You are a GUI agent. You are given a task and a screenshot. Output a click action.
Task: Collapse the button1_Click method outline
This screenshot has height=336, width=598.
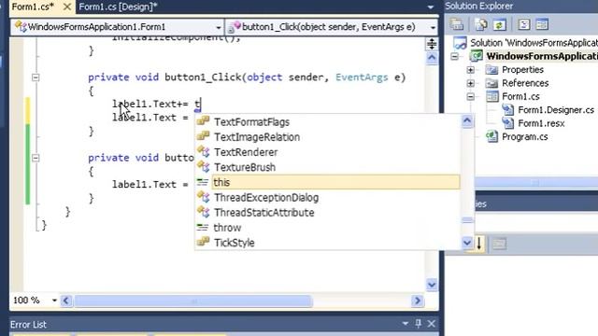36,77
